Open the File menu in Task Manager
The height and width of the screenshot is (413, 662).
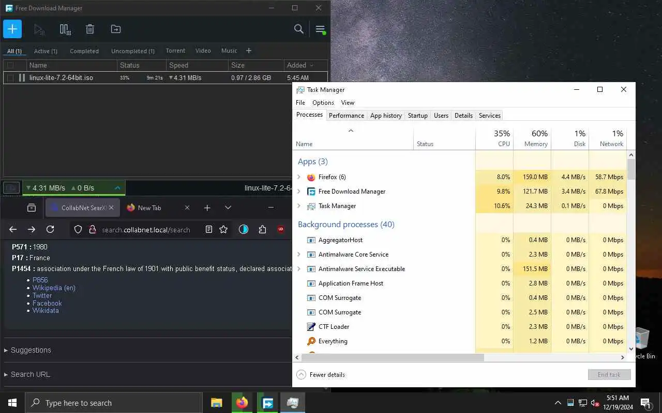tap(300, 103)
